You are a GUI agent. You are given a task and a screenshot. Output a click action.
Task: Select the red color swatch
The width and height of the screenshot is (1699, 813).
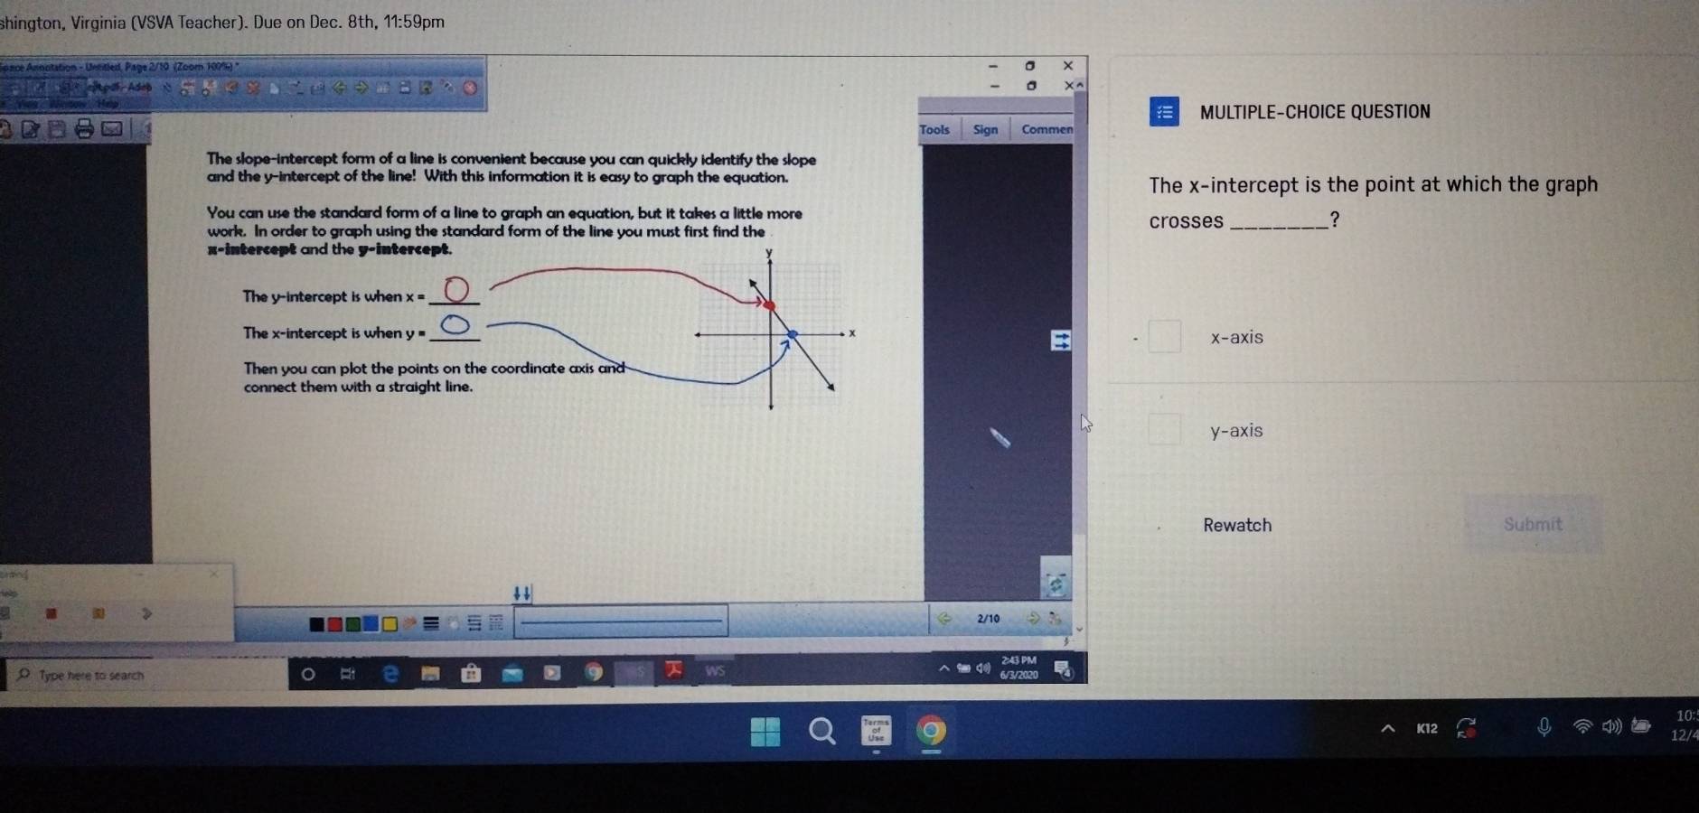[x=334, y=623]
